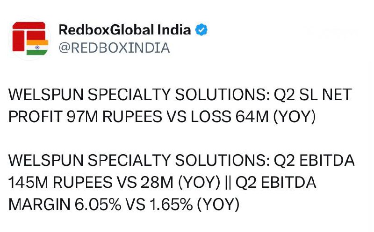Open the RedboxGlobal India display name
Viewport: 374px width, 232px height.
(x=125, y=30)
